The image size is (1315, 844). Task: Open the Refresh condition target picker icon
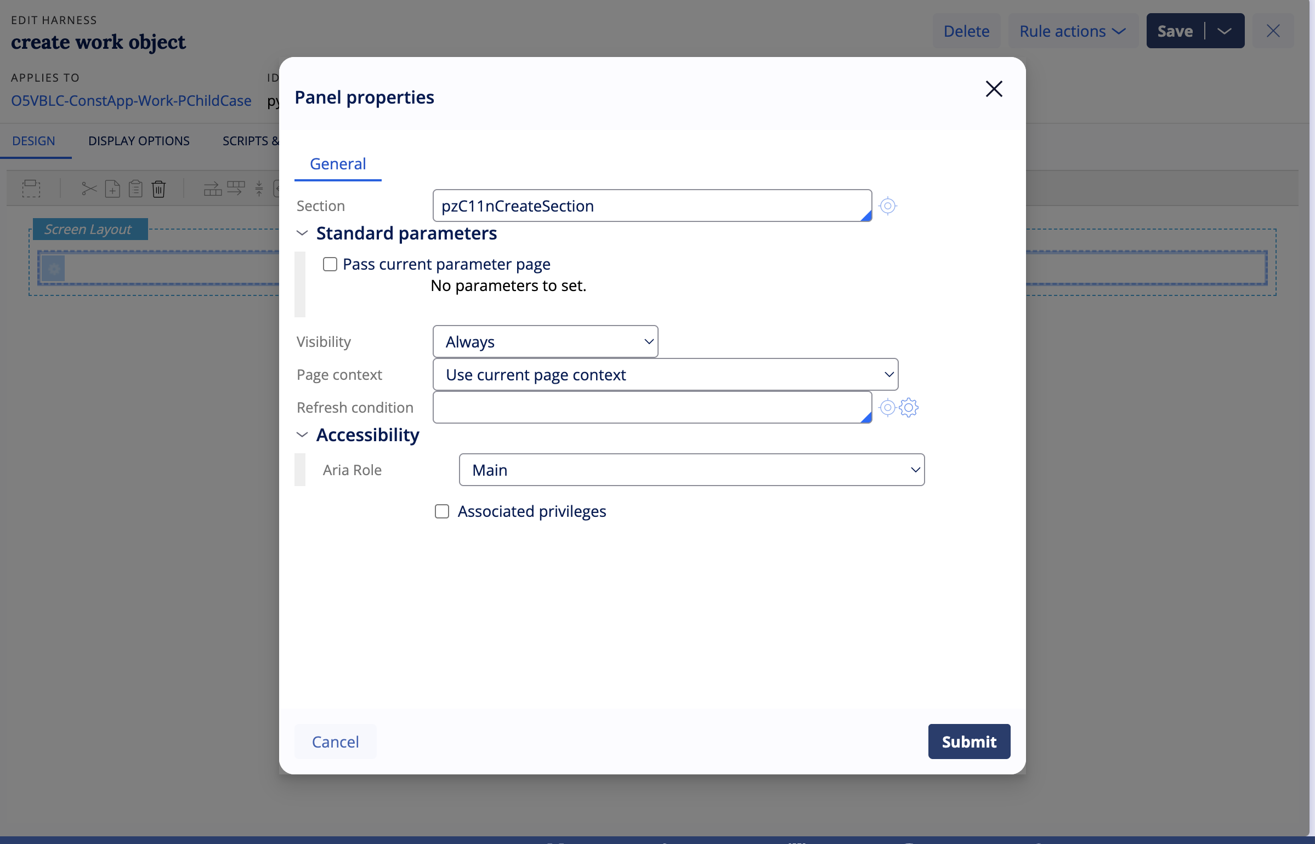click(887, 408)
